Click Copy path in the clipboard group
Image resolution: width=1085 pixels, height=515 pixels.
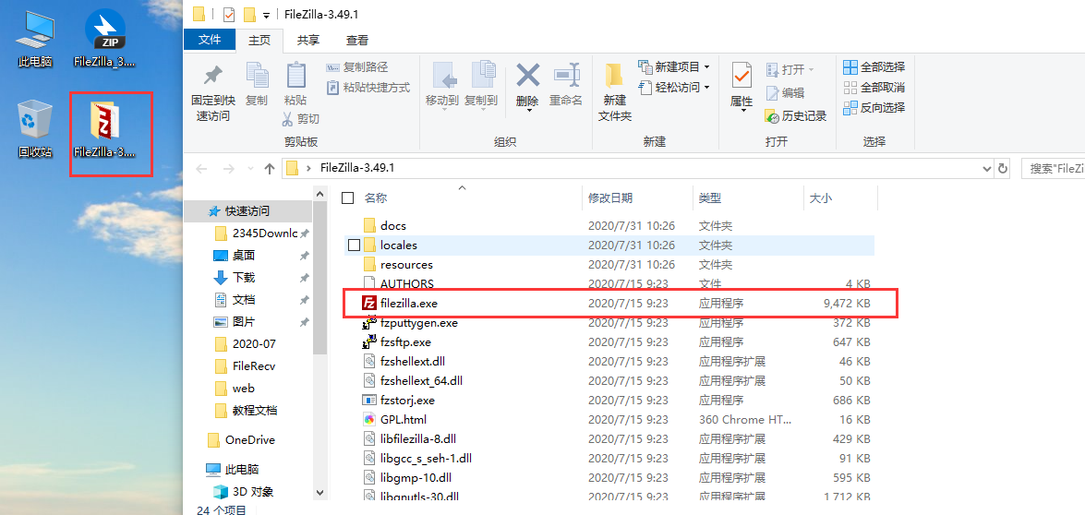356,67
